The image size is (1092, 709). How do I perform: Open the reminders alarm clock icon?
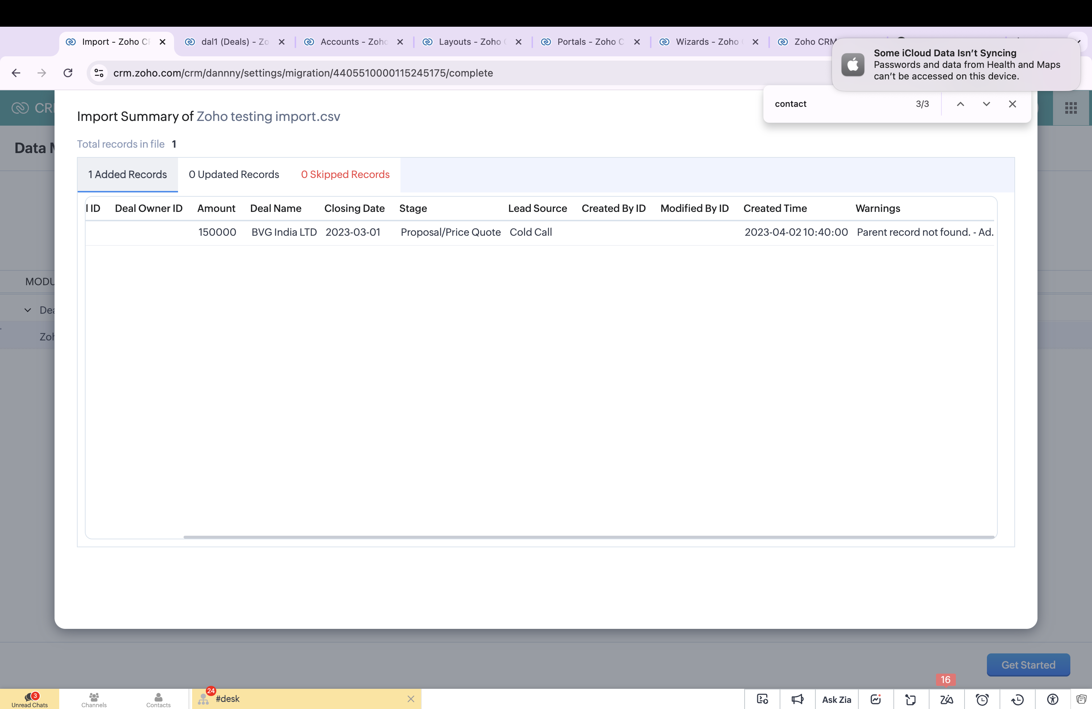(982, 699)
